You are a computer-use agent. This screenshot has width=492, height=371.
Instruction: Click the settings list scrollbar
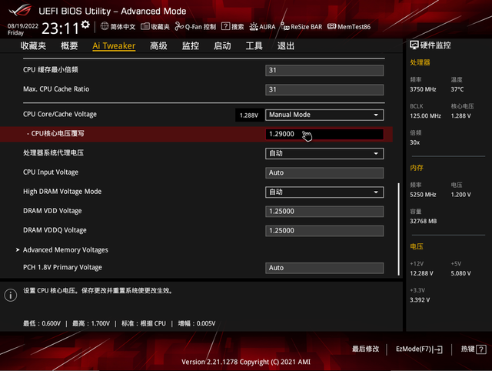pyautogui.click(x=398, y=229)
